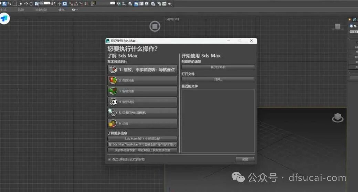358x192 pixels.
Task: Open the Material Editor
Action: coord(153,4)
